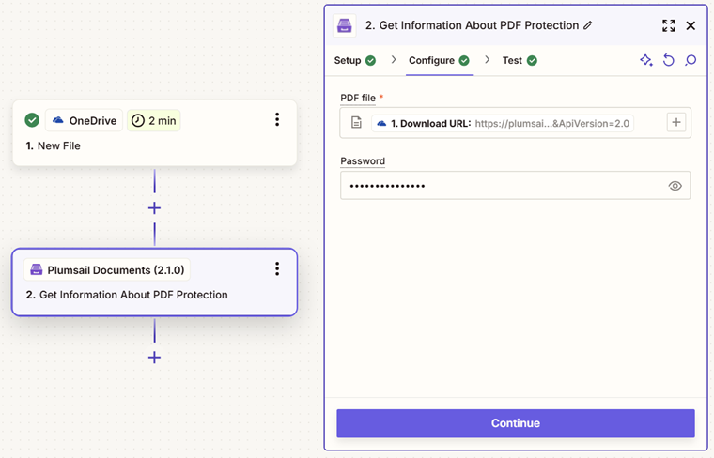This screenshot has height=458, width=714.
Task: Expand the step panel to full screen
Action: coord(669,25)
